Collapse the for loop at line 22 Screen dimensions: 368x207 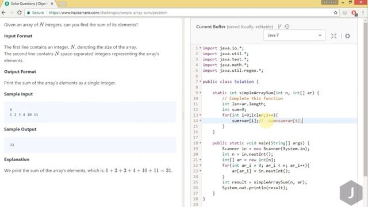[x=200, y=165]
